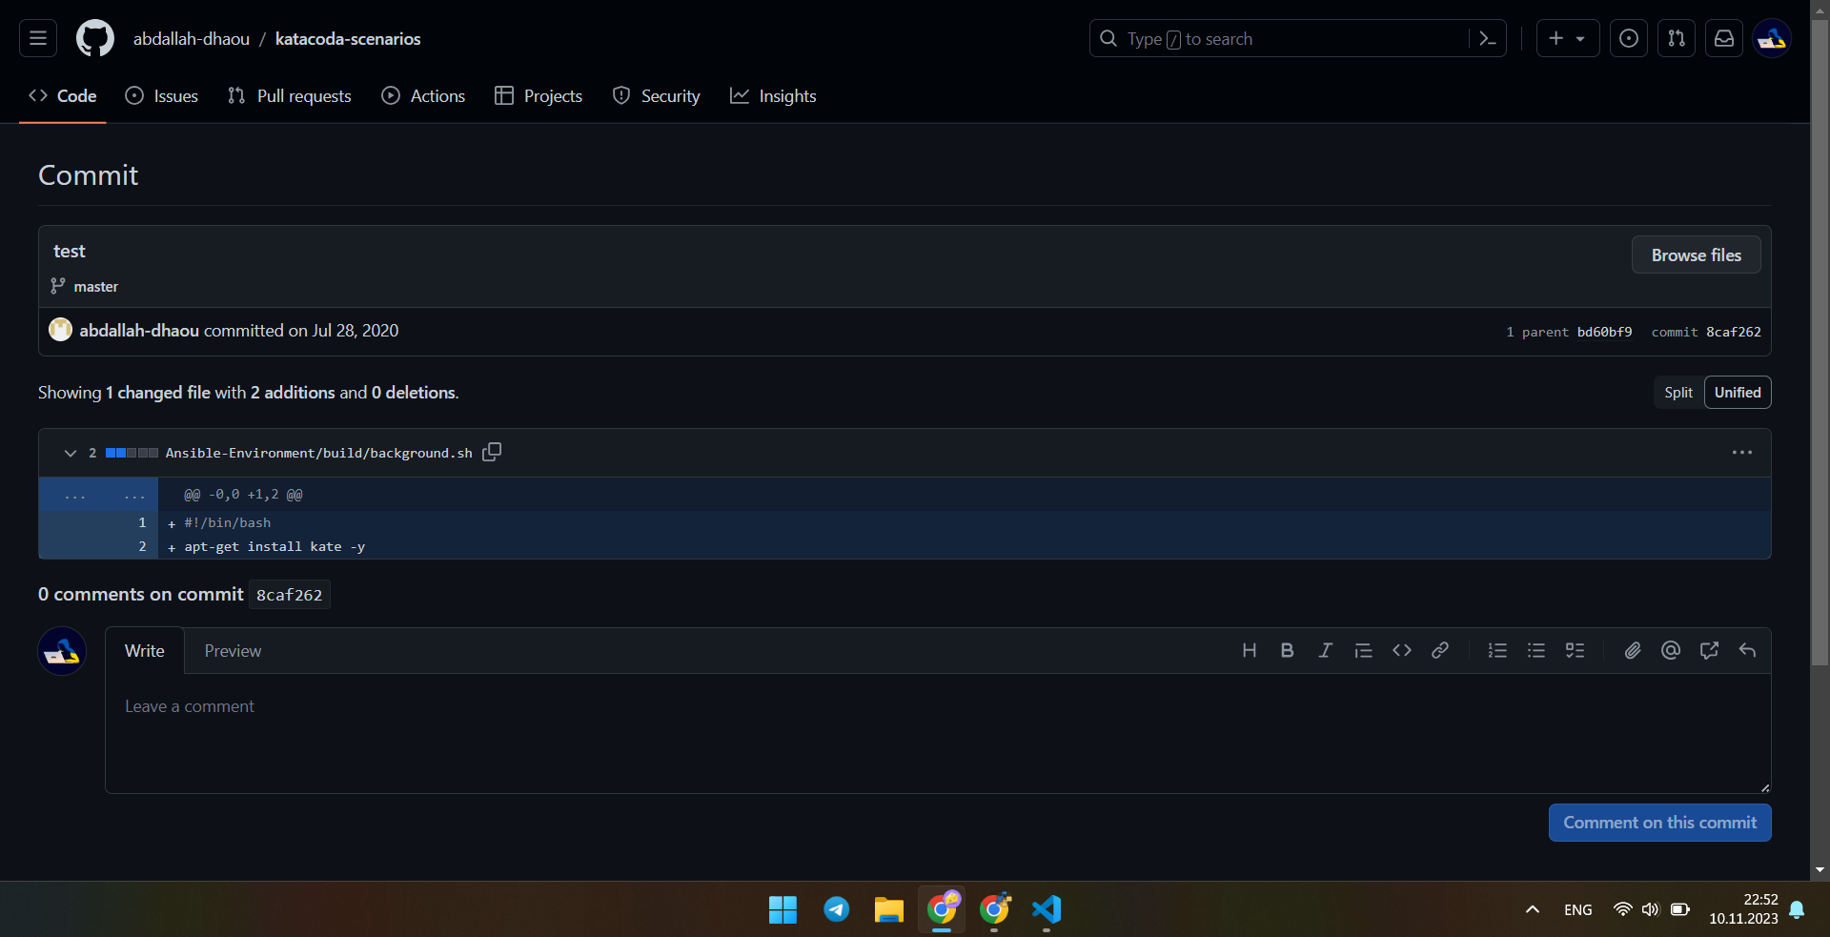The image size is (1830, 937).
Task: Switch to the Preview tab
Action: click(233, 651)
